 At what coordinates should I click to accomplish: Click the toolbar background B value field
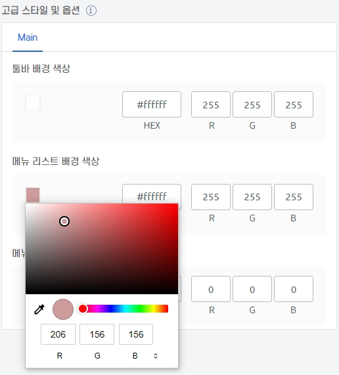pos(294,104)
